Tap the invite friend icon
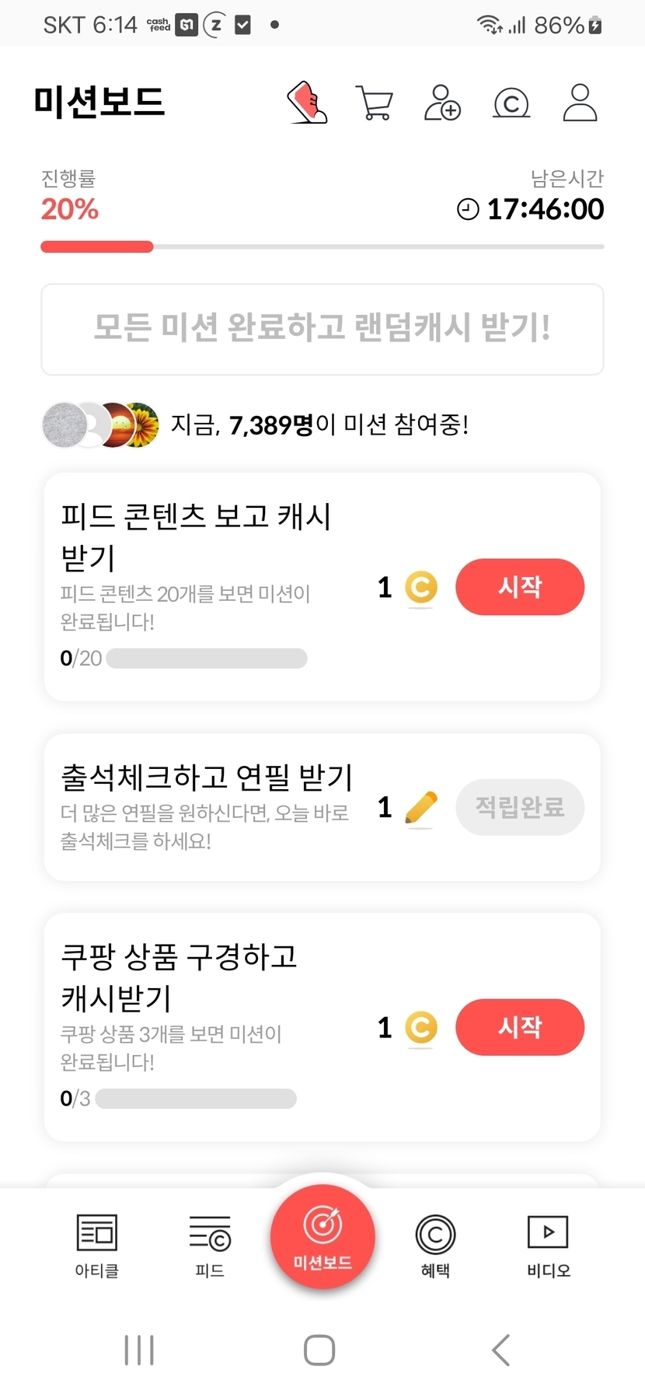Screen dimensions: 645x1398 coord(442,103)
